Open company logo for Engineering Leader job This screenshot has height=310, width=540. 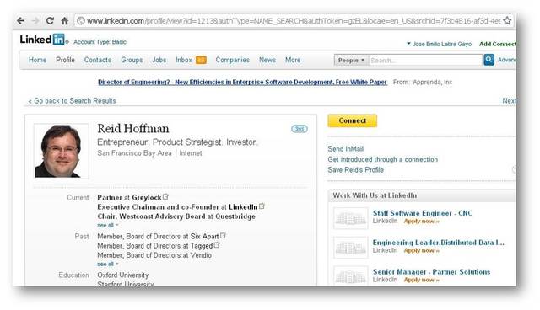[x=351, y=248]
